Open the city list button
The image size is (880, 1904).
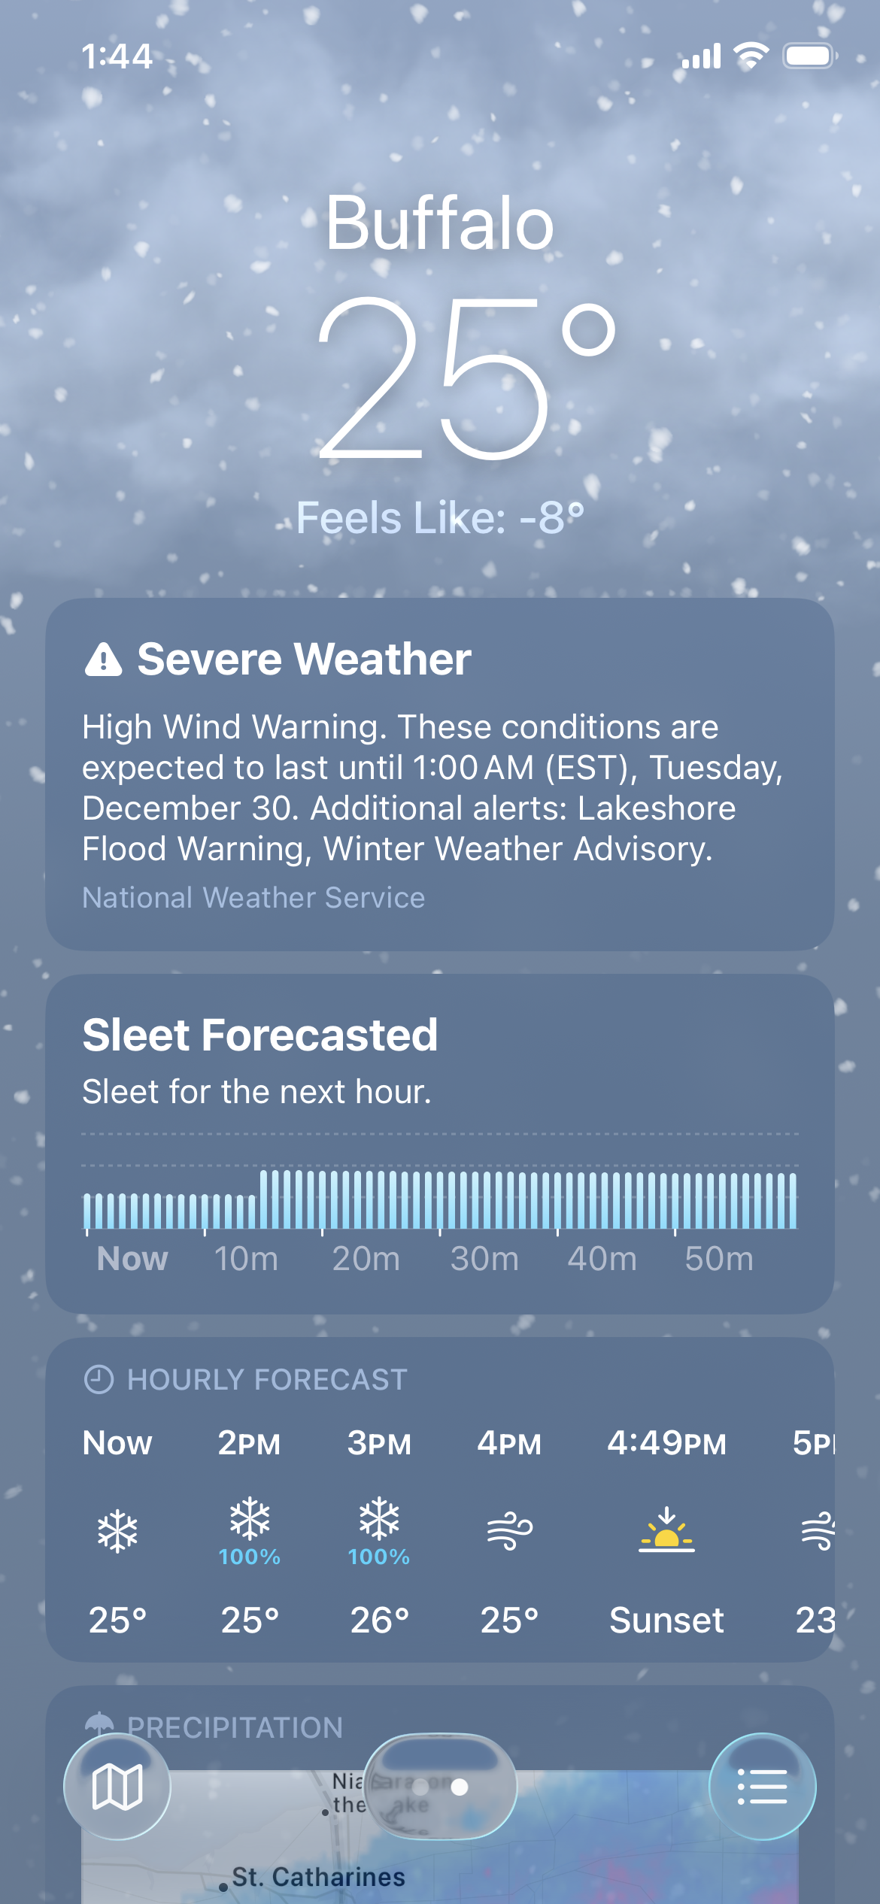coord(762,1787)
